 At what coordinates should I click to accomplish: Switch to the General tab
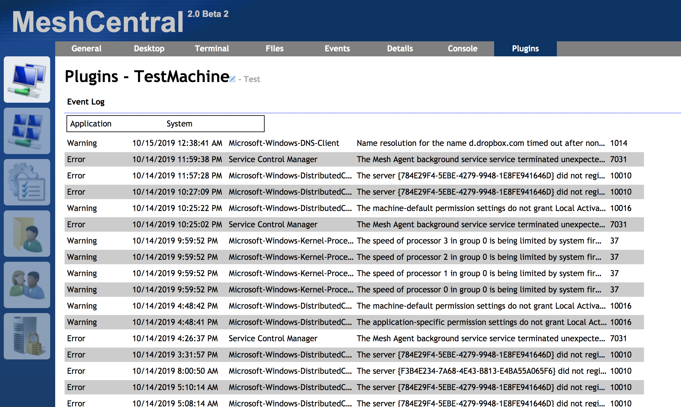[x=87, y=49]
